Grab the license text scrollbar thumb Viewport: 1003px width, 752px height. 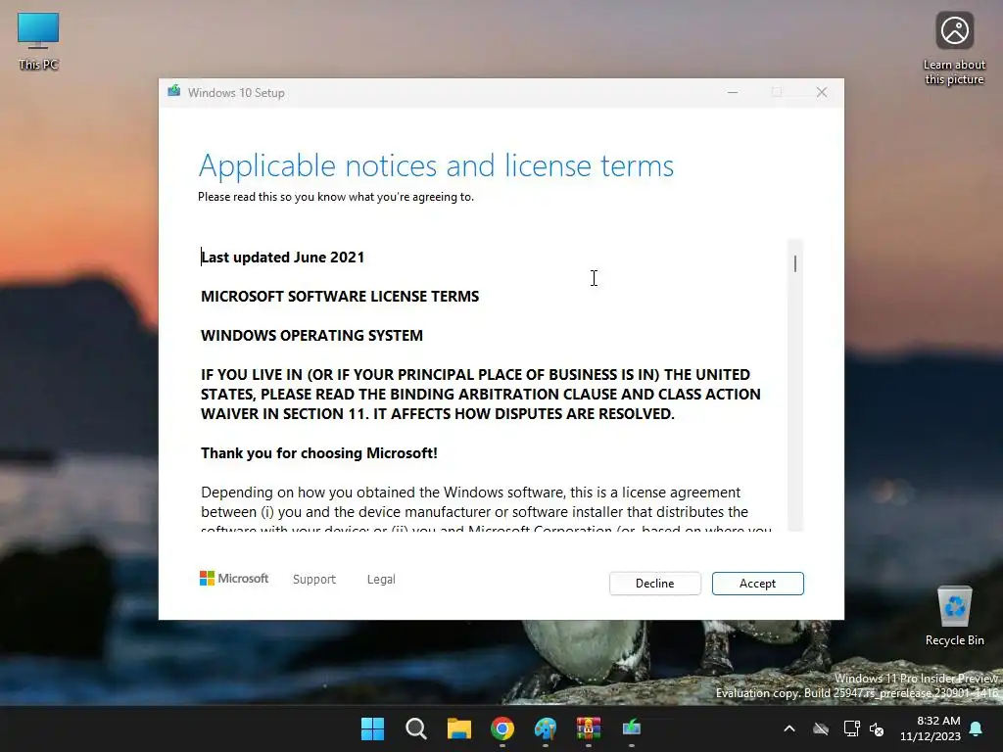795,263
